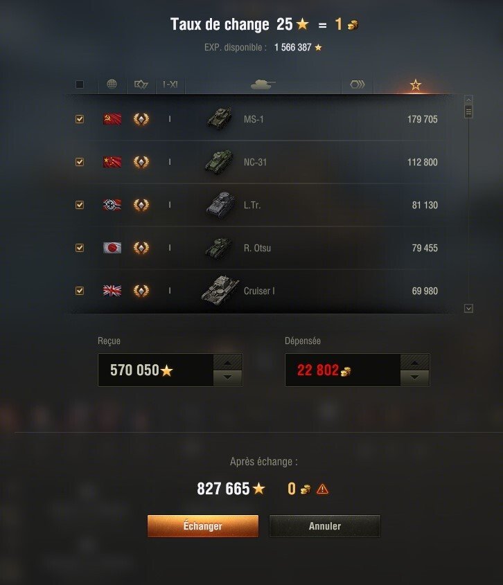The height and width of the screenshot is (585, 503).
Task: Click the 570 050 received experience field
Action: tap(156, 370)
